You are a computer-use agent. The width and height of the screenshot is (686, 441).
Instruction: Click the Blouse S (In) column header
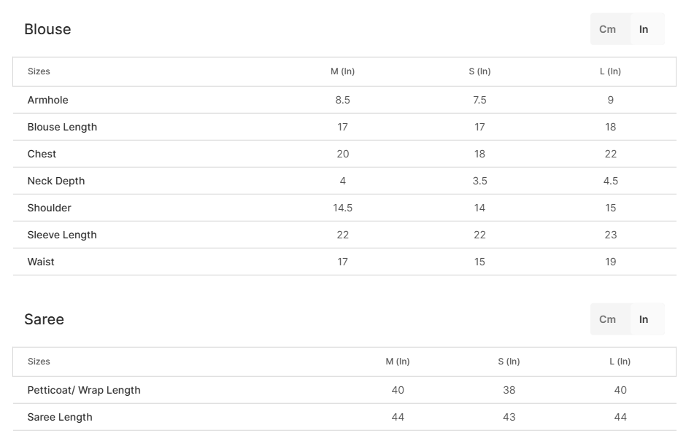479,71
